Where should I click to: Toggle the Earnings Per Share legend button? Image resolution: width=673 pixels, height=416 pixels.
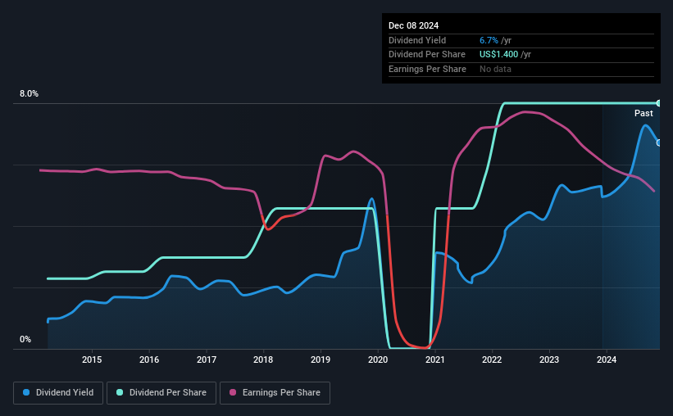tap(275, 393)
